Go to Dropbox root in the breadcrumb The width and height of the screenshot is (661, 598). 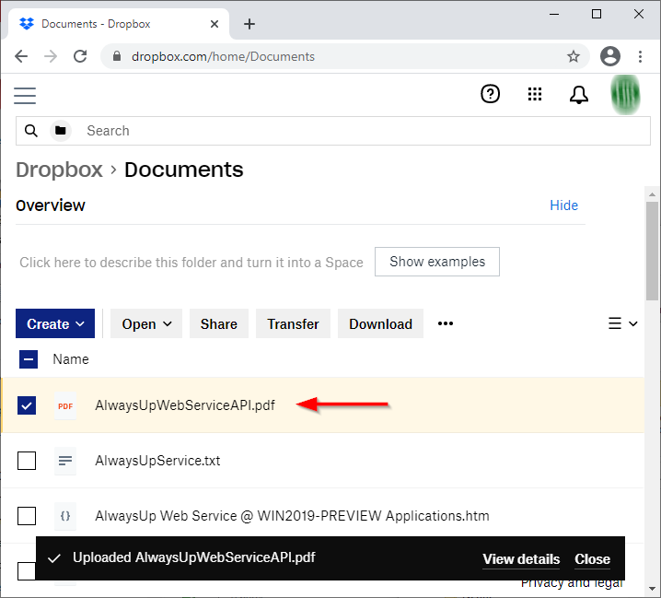[x=59, y=170]
